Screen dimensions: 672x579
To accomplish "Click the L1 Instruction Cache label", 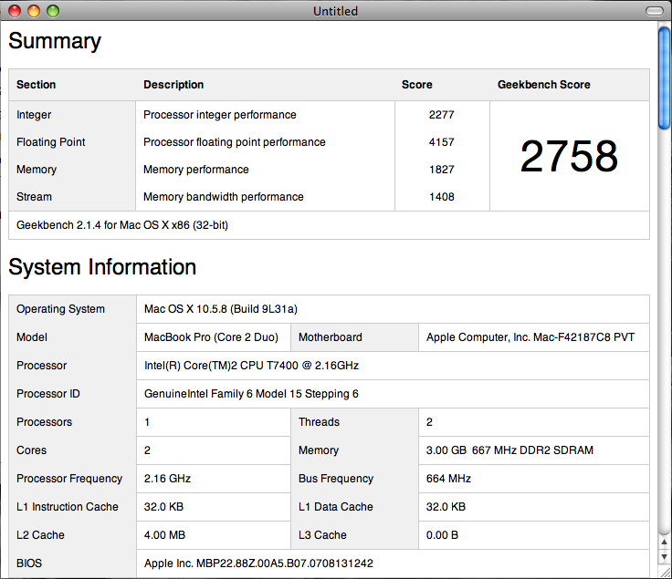I will pos(68,507).
